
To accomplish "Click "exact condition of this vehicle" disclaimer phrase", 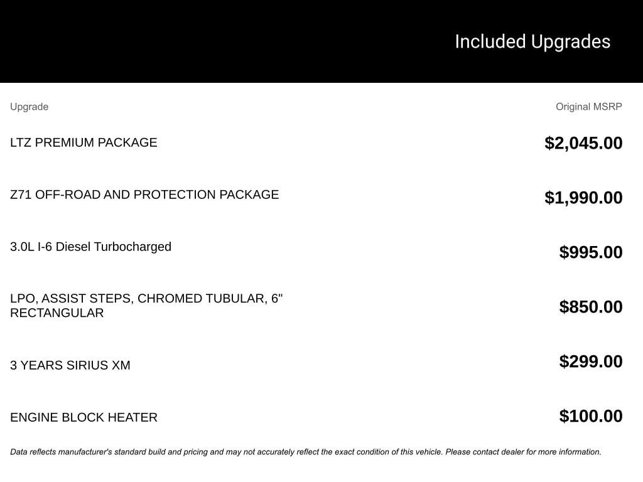I will tap(388, 452).
